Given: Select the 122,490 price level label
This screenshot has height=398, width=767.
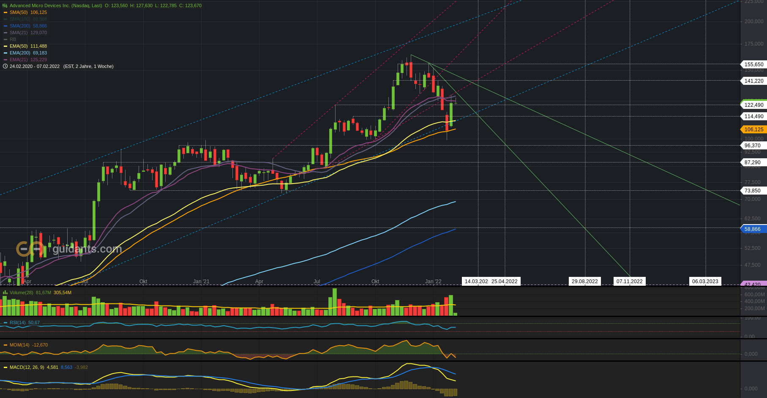Looking at the screenshot, I should (754, 105).
